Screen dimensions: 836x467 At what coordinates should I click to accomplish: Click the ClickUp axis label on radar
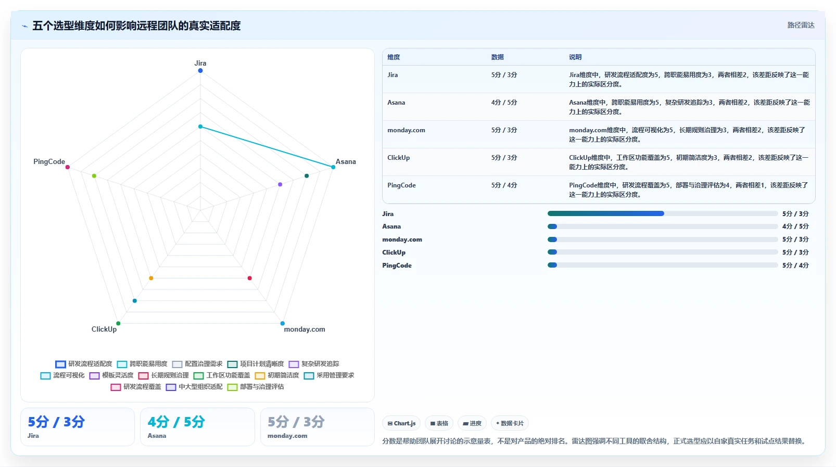click(x=104, y=329)
